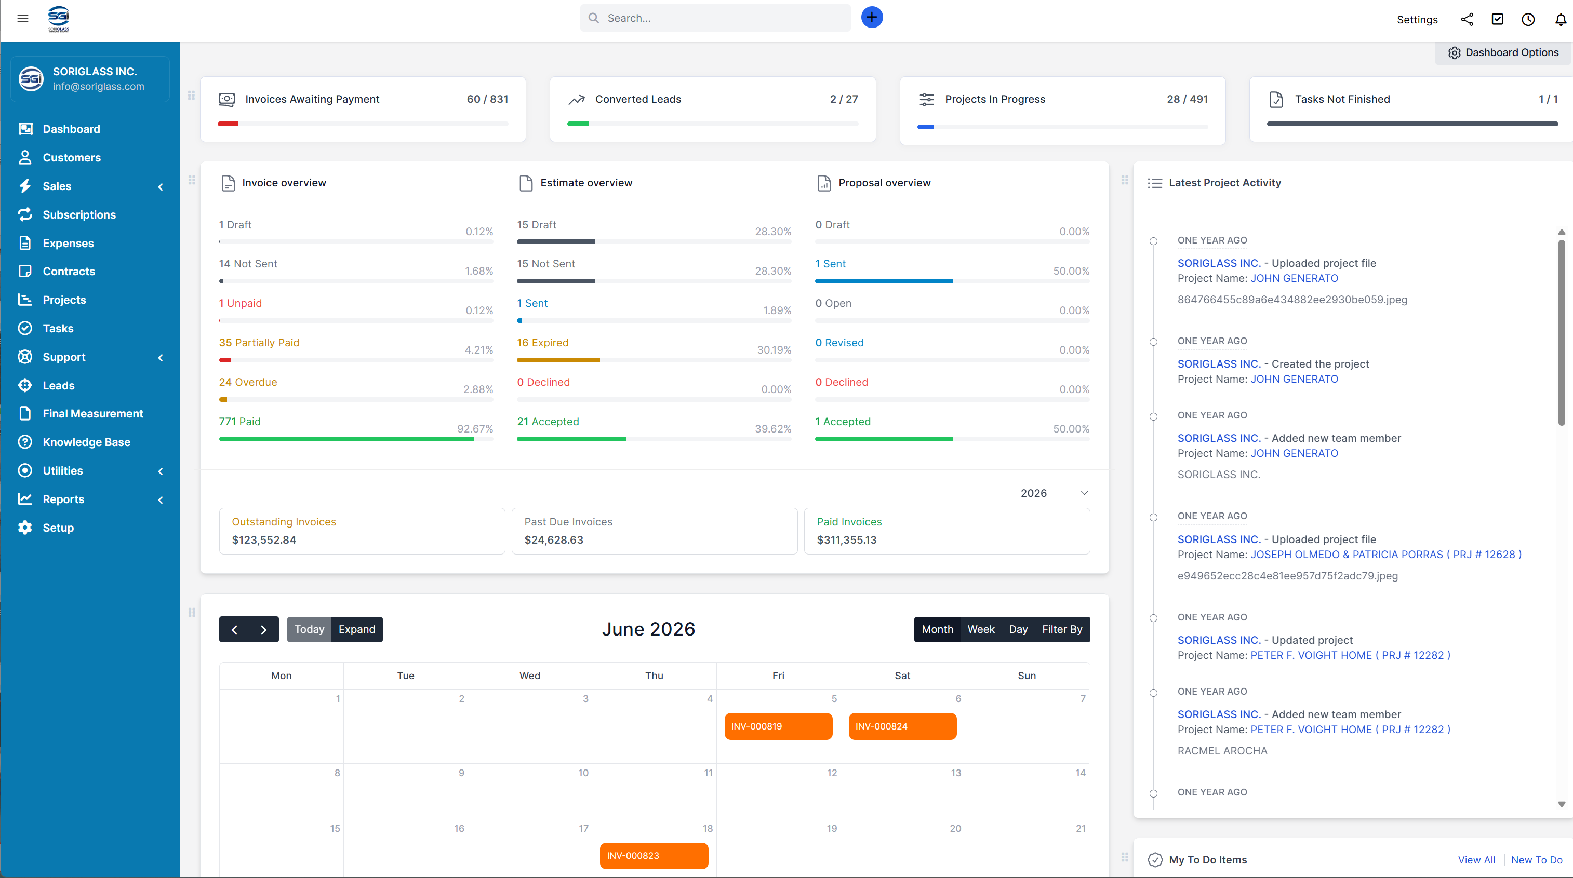Click the '16 Expired' estimate status
The image size is (1573, 878).
542,342
